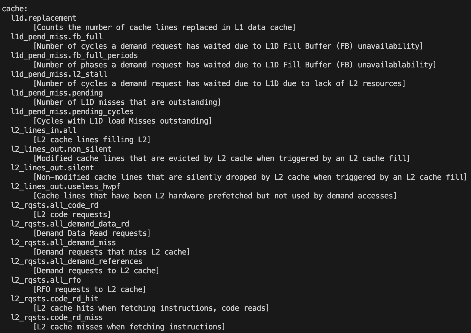Click the l2_lines_out.silent event name
The width and height of the screenshot is (471, 333).
pyautogui.click(x=52, y=168)
